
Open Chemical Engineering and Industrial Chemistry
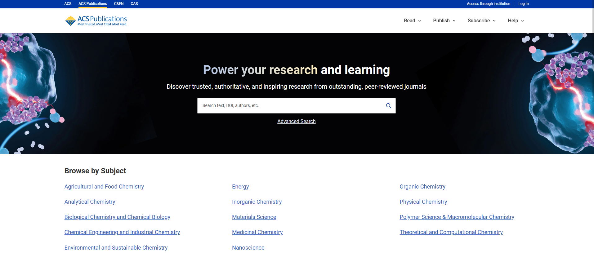(122, 232)
